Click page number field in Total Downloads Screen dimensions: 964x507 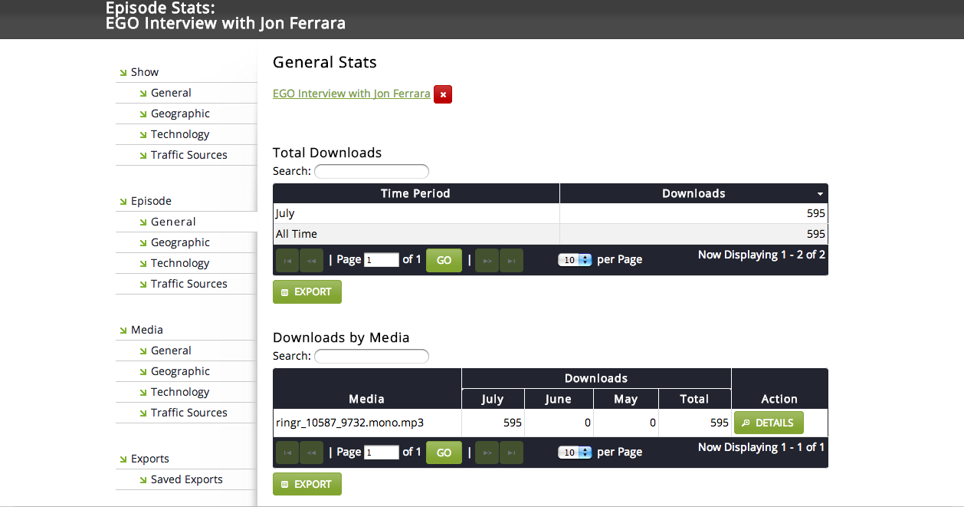tap(382, 260)
